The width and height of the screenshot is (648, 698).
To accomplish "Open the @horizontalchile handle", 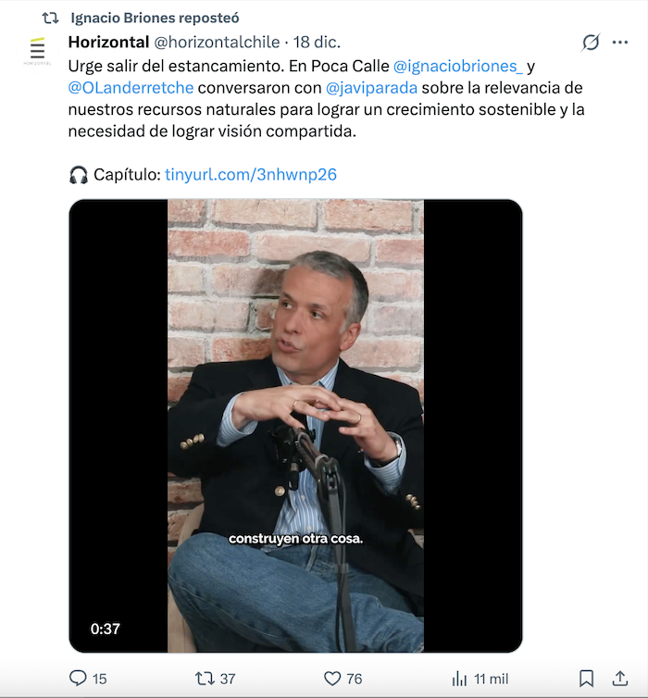I will point(217,43).
